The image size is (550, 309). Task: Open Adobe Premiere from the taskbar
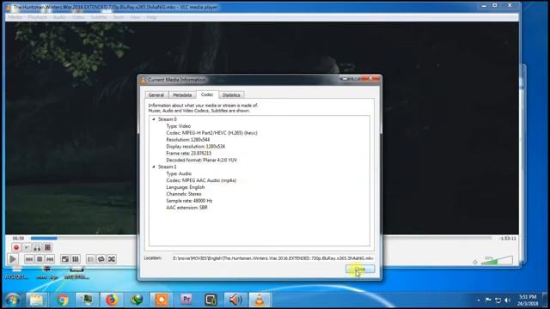(x=186, y=300)
